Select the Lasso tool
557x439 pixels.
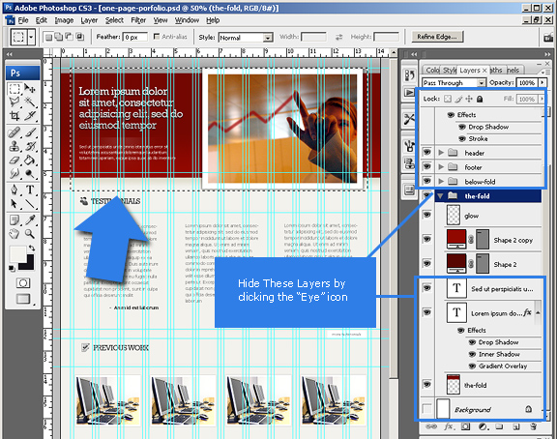pyautogui.click(x=15, y=102)
